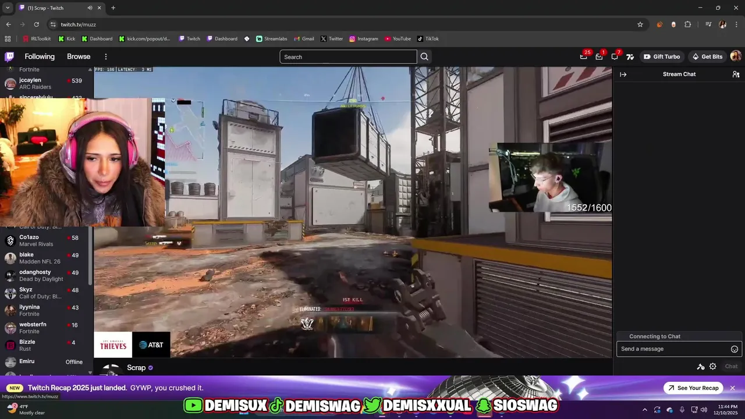The height and width of the screenshot is (419, 745).
Task: Open the chat moderator sword icon
Action: tap(701, 367)
